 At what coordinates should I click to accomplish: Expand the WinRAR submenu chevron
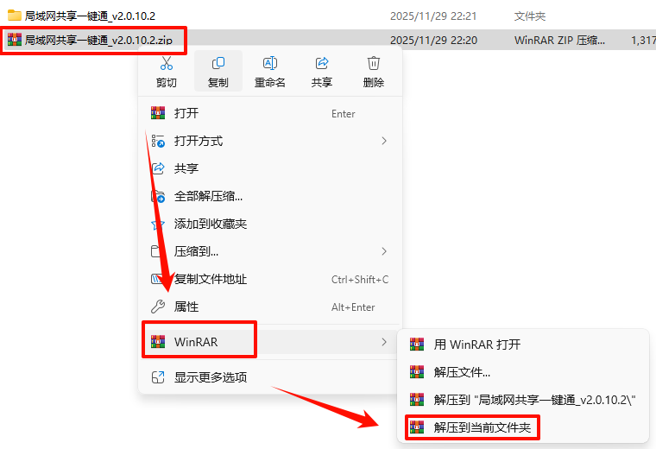click(x=384, y=342)
